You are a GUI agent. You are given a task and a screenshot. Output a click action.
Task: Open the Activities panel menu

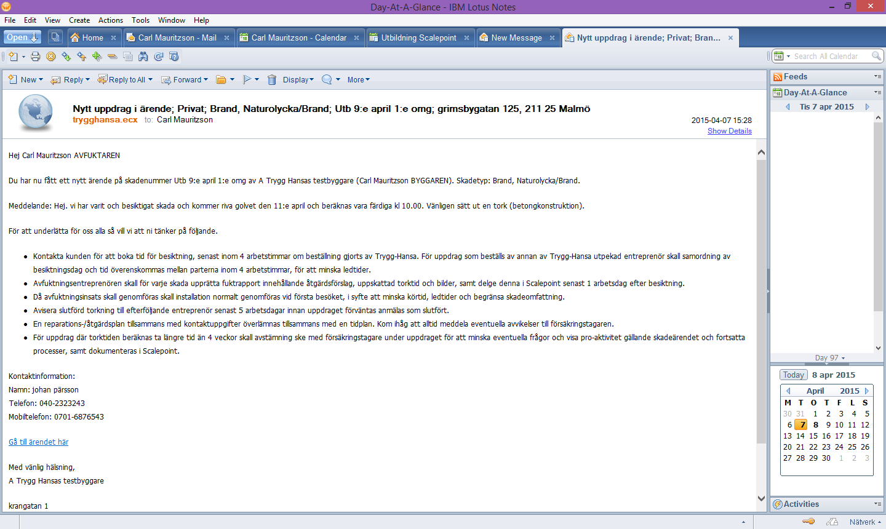pos(877,504)
